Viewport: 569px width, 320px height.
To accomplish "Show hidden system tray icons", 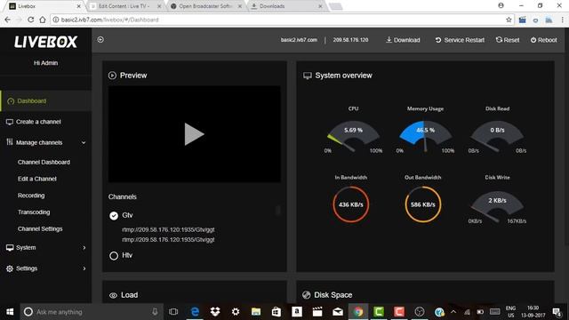I will (453, 312).
